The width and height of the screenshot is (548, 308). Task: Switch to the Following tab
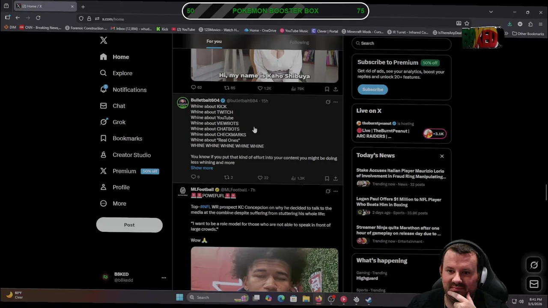pyautogui.click(x=299, y=42)
